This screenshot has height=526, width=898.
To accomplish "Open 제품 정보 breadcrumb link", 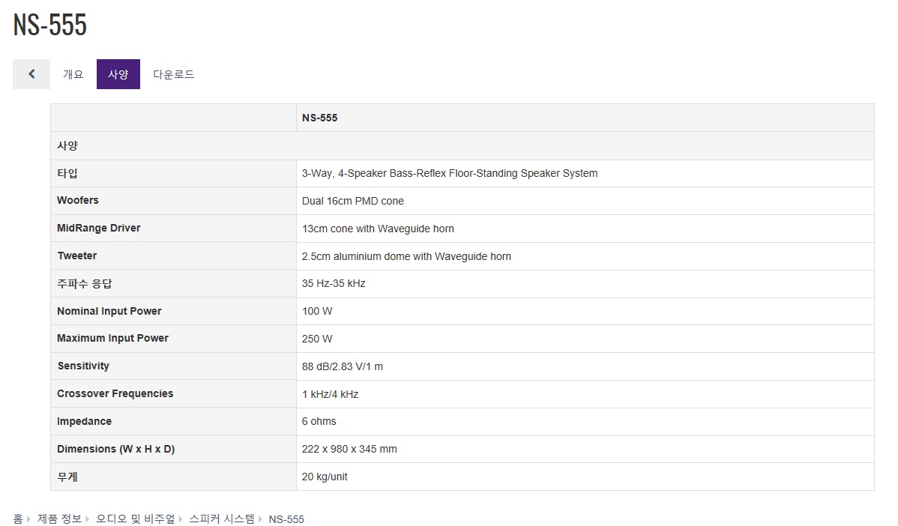I will [x=59, y=519].
